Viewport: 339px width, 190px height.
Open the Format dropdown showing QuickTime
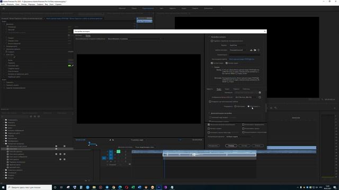point(238,45)
